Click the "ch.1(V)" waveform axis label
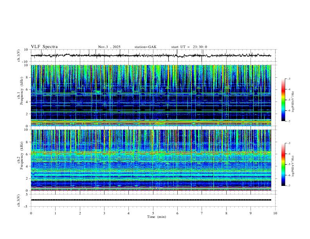Screen dimensions: 310x239 [x=19, y=55]
